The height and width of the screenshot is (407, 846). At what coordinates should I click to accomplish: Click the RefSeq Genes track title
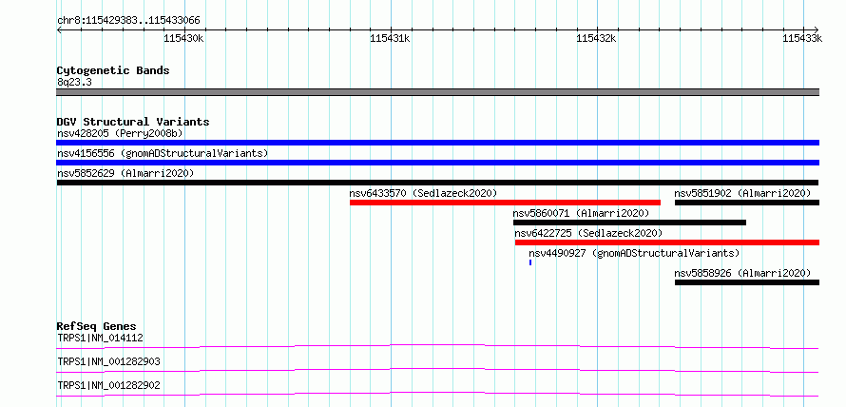[97, 326]
